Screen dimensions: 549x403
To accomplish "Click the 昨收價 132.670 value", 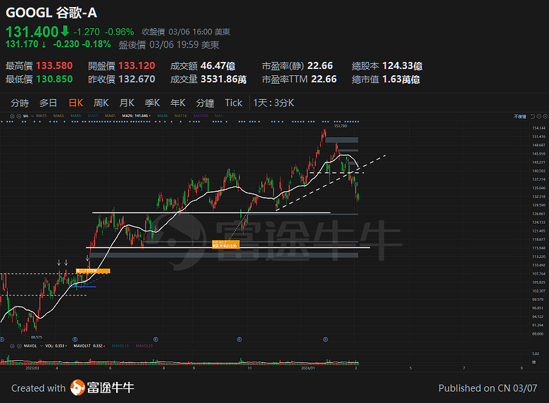I will (x=137, y=79).
